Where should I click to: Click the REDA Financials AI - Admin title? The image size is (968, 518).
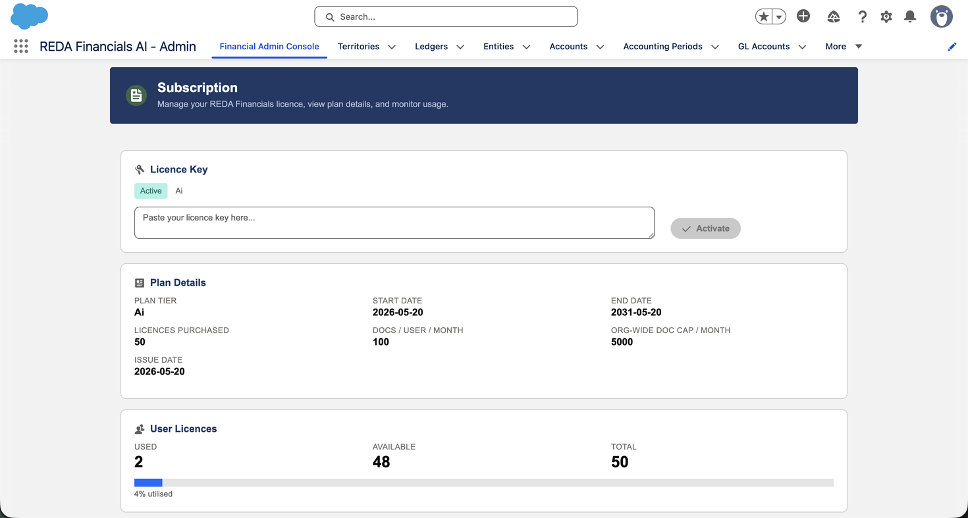[118, 46]
